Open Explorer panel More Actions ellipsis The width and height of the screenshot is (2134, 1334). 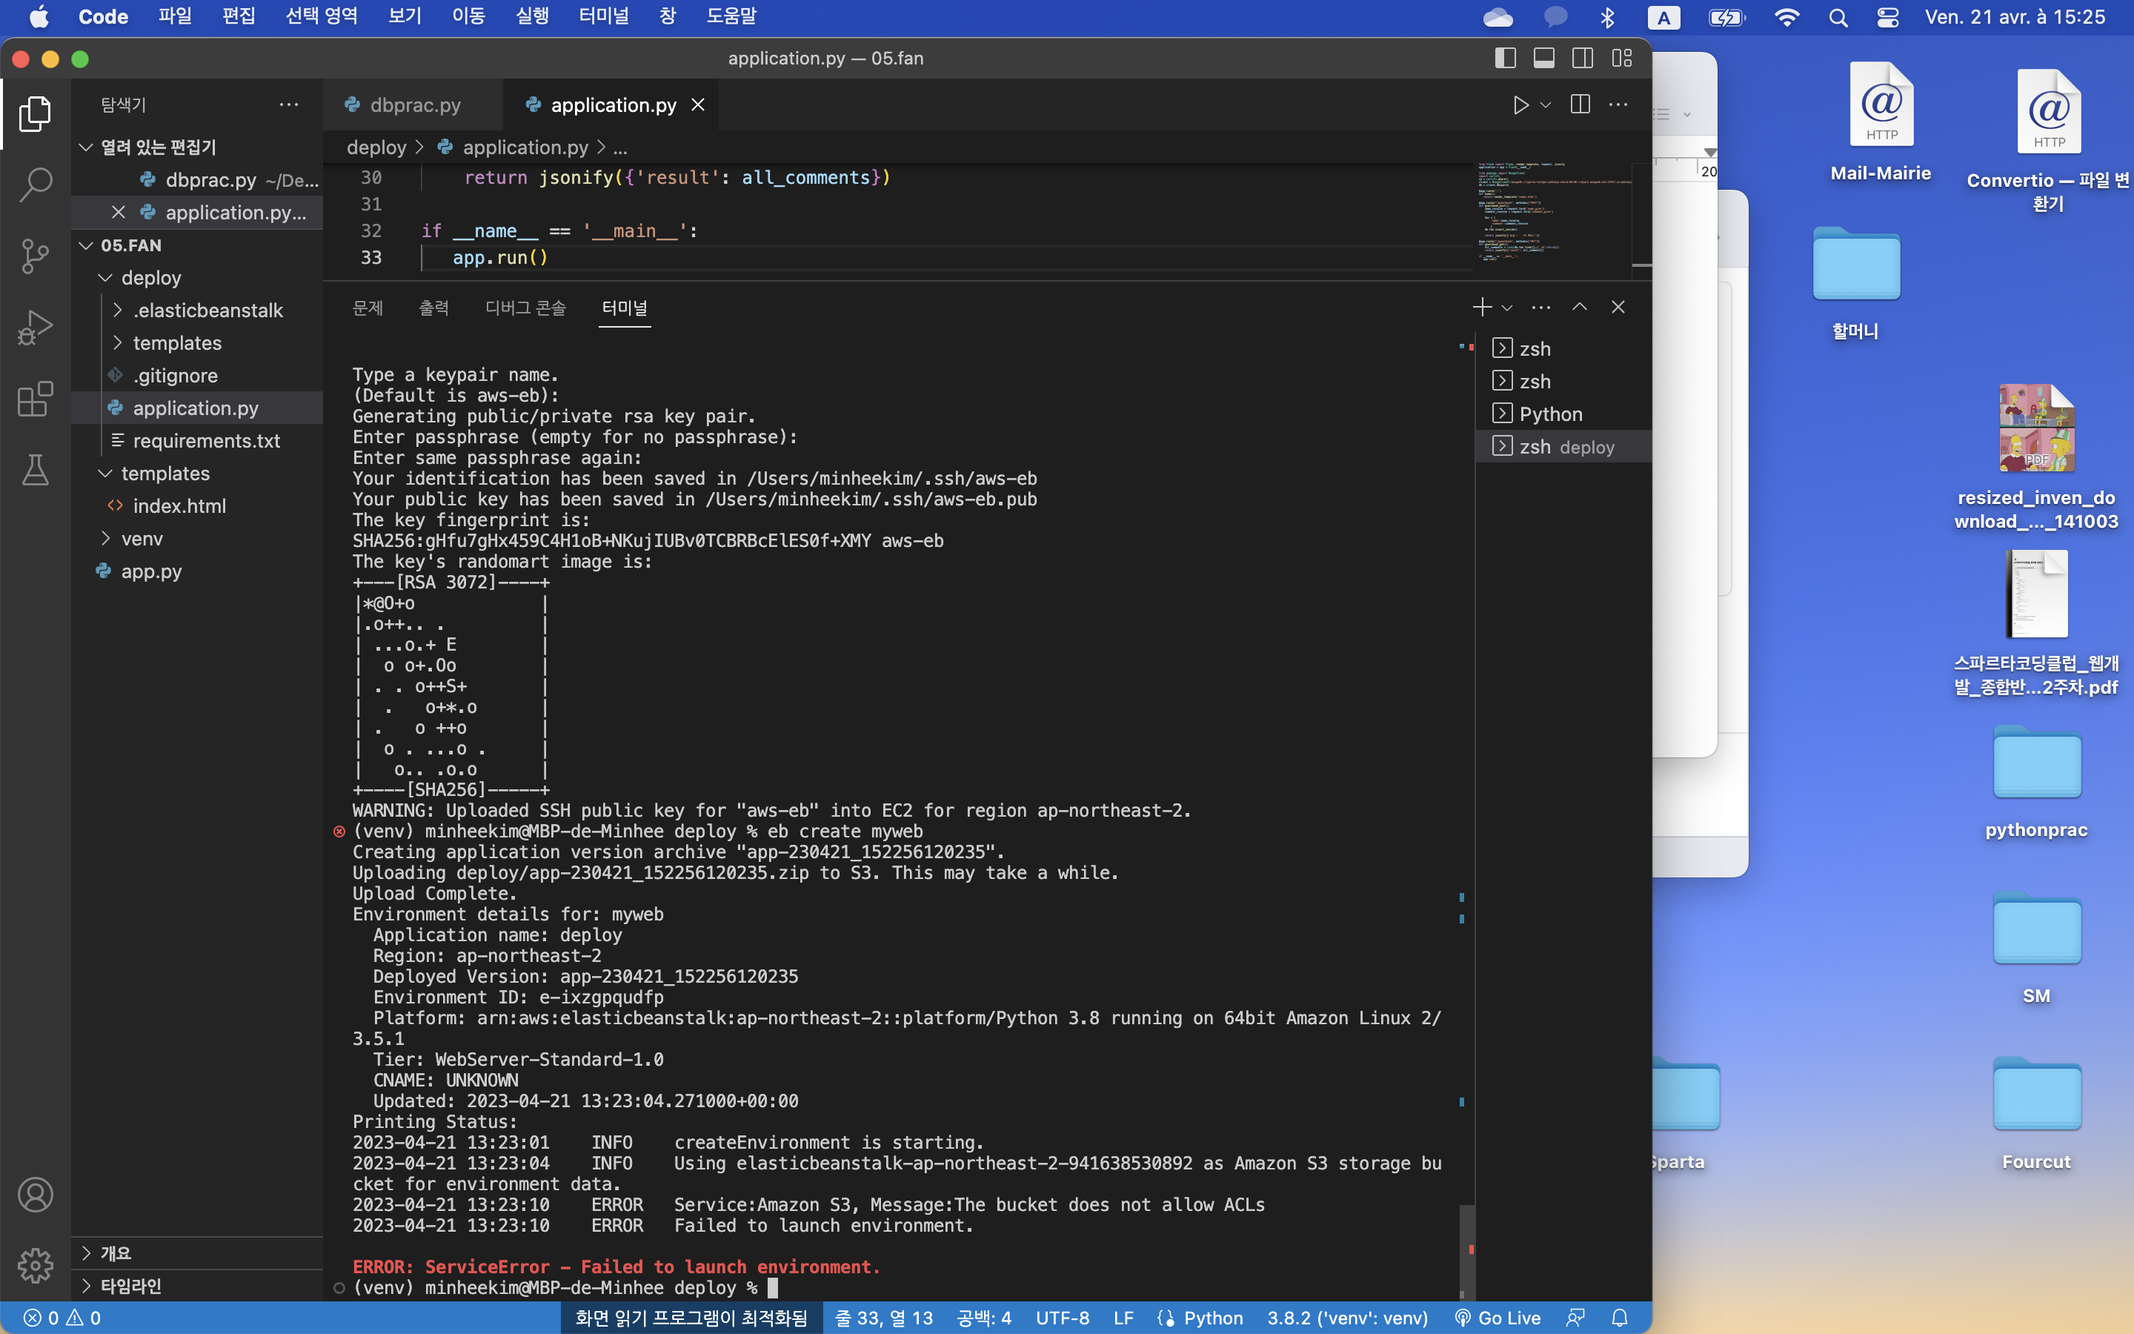tap(288, 105)
